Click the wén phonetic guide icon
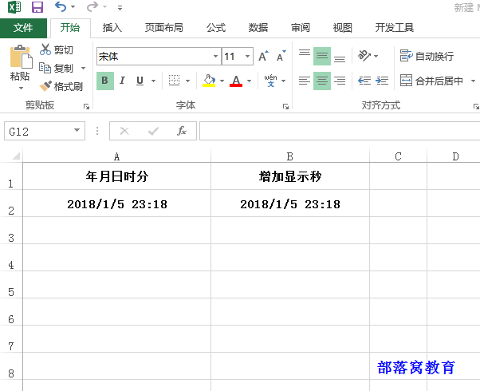 (270, 81)
